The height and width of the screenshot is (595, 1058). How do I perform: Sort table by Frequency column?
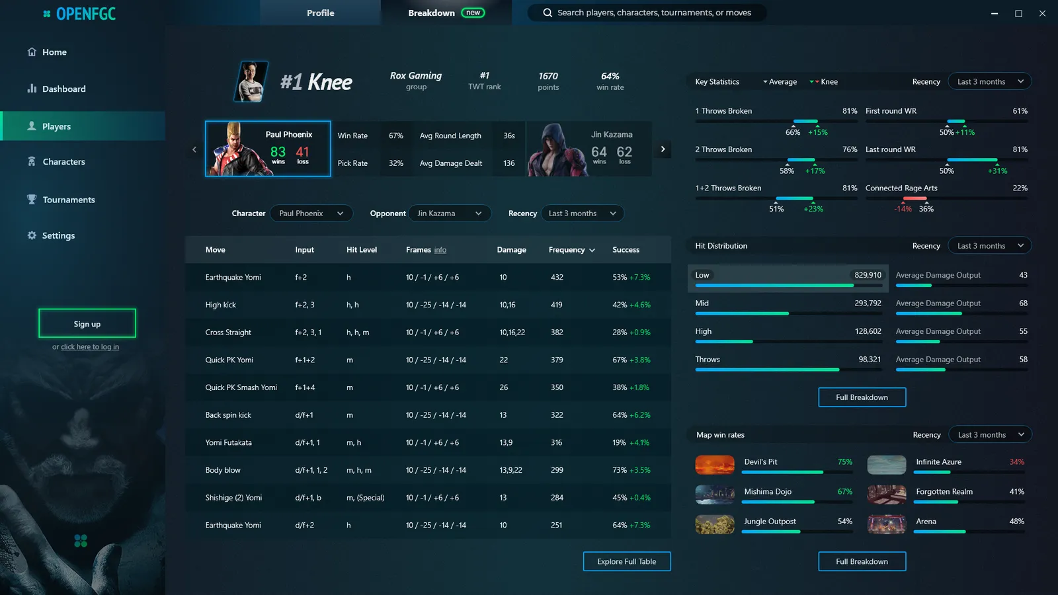pos(571,250)
